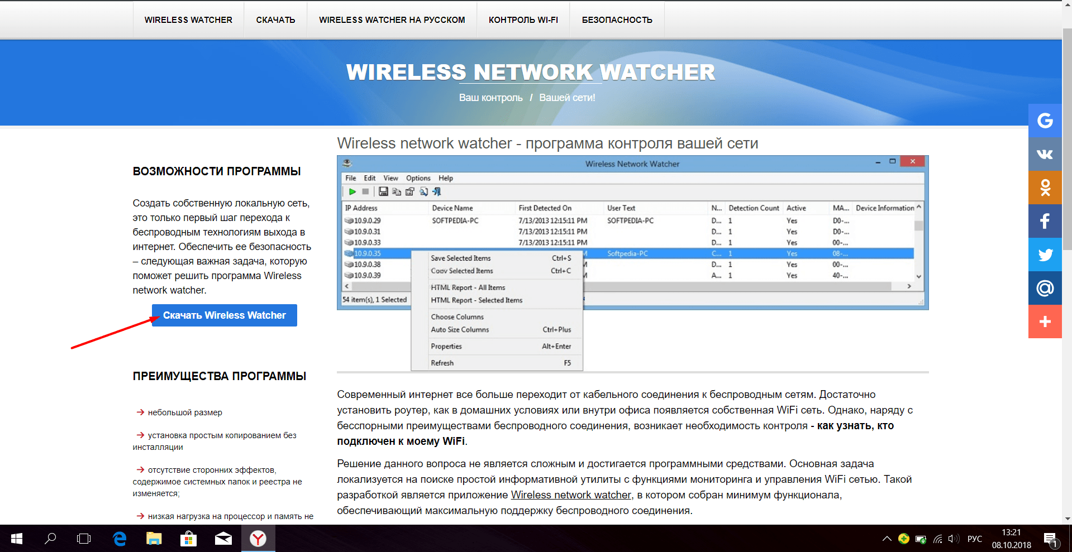
Task: Click the green Start Scanning play icon
Action: pyautogui.click(x=352, y=191)
